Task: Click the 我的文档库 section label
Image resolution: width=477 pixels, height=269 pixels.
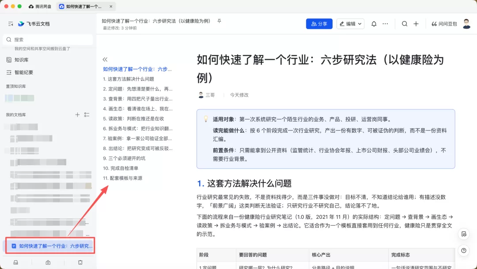Action: (16, 115)
